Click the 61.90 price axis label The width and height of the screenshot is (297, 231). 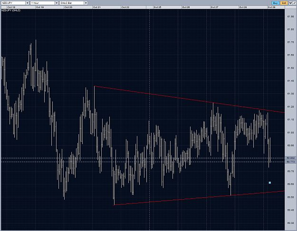tap(290, 17)
